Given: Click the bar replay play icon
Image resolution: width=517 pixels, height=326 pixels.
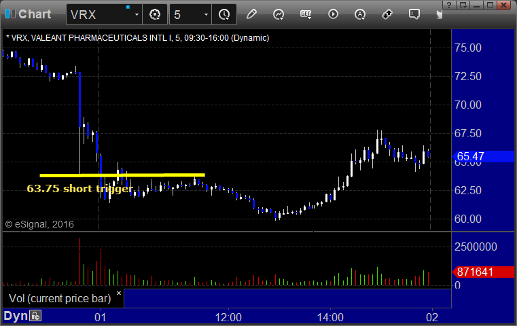Looking at the screenshot, I should [333, 14].
